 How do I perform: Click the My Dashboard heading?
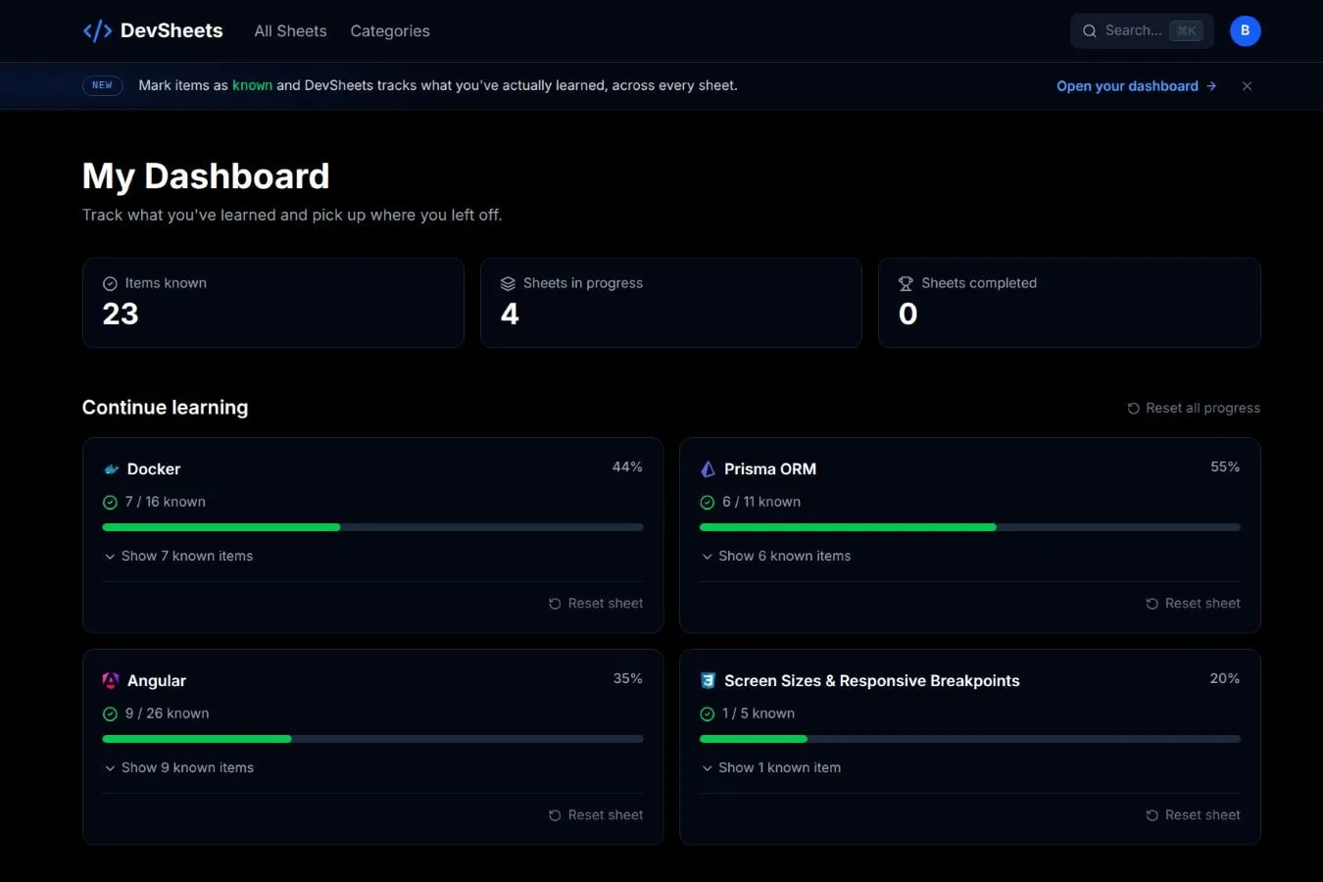tap(206, 176)
